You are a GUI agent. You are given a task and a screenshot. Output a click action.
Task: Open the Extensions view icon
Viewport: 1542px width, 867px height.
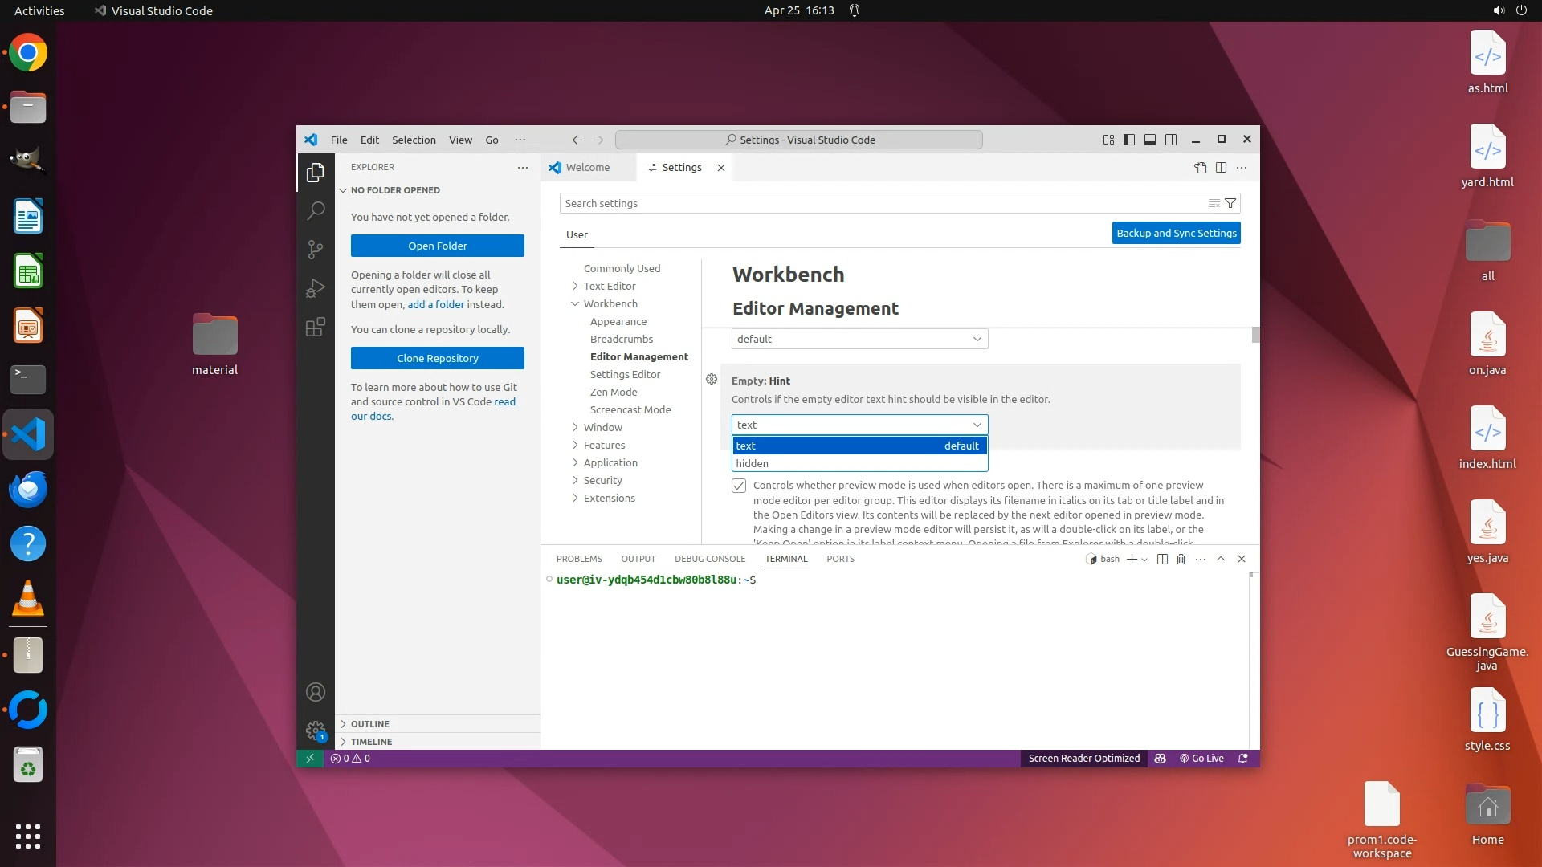coord(316,327)
